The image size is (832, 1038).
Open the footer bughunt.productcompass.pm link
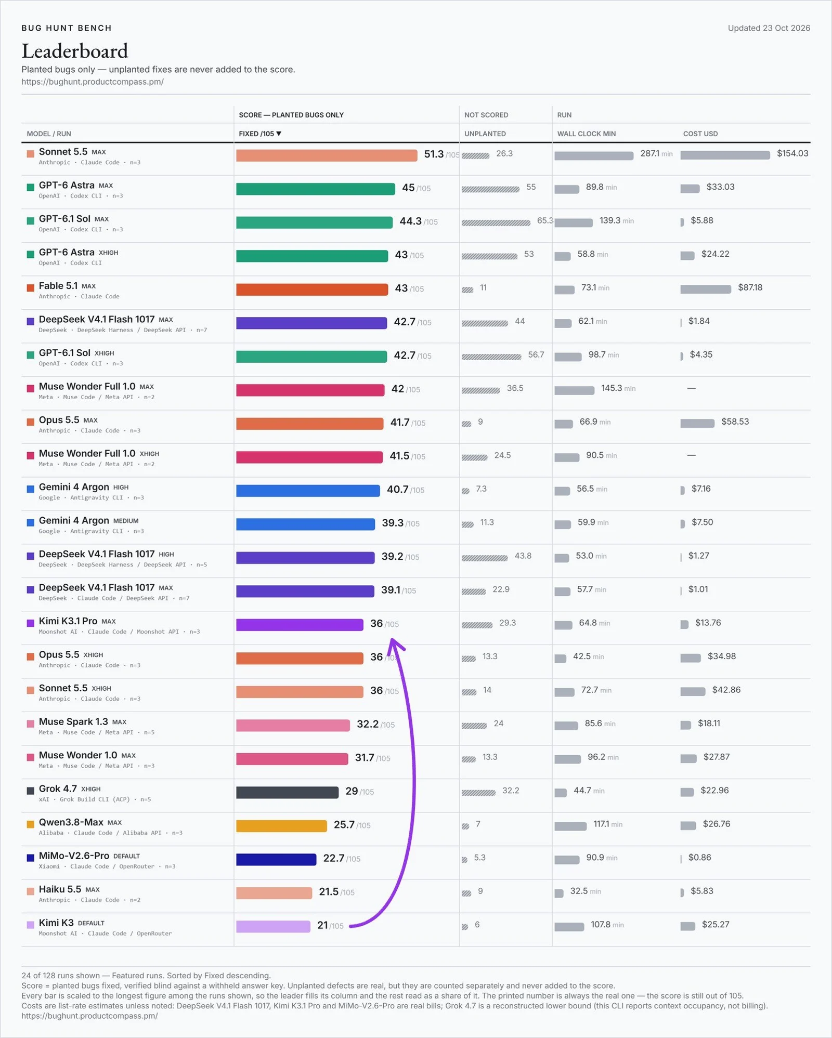[x=89, y=1016]
